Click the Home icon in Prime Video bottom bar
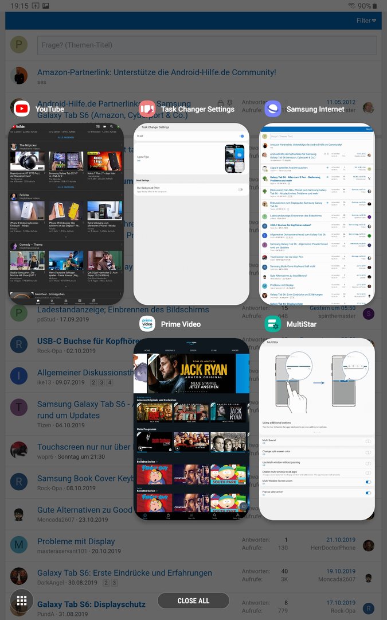Screen dimensions: 387x620 pos(145,516)
